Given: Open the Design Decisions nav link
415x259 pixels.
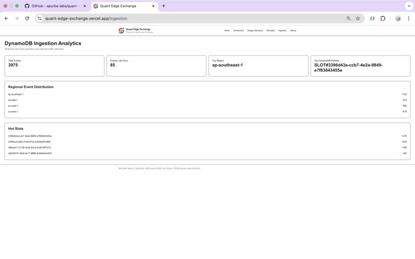Looking at the screenshot, I should tap(255, 31).
